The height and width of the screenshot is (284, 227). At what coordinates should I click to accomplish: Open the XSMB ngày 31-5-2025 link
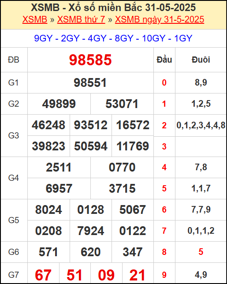click(160, 19)
